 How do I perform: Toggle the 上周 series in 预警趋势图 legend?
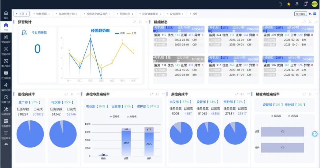pyautogui.click(x=132, y=33)
